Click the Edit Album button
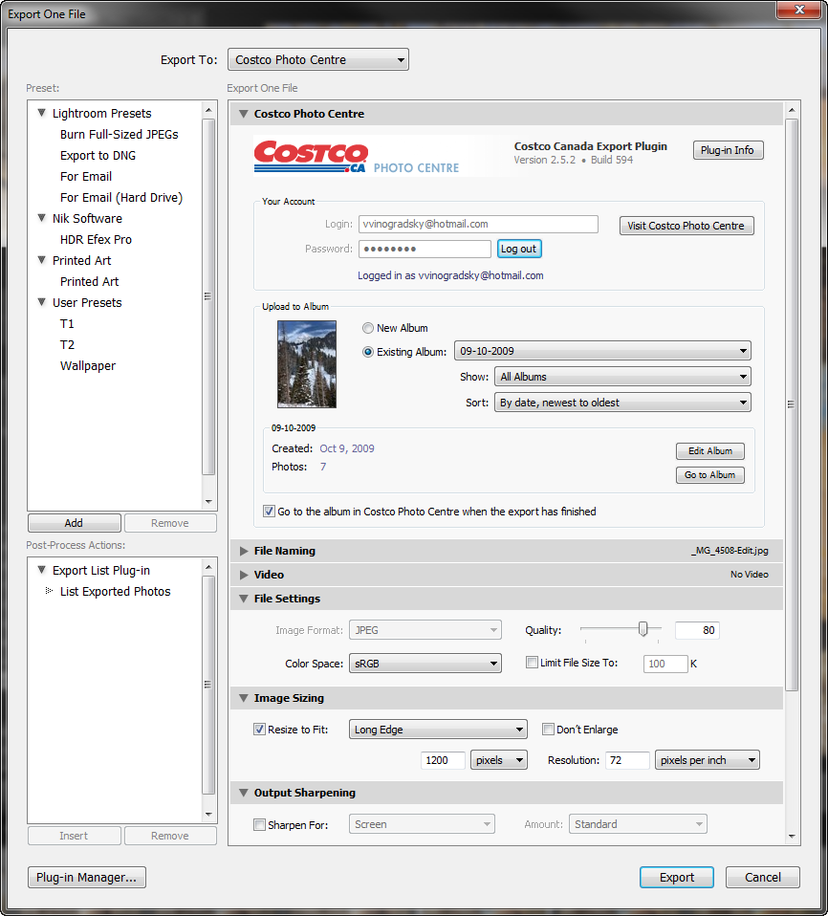This screenshot has width=828, height=916. 710,451
